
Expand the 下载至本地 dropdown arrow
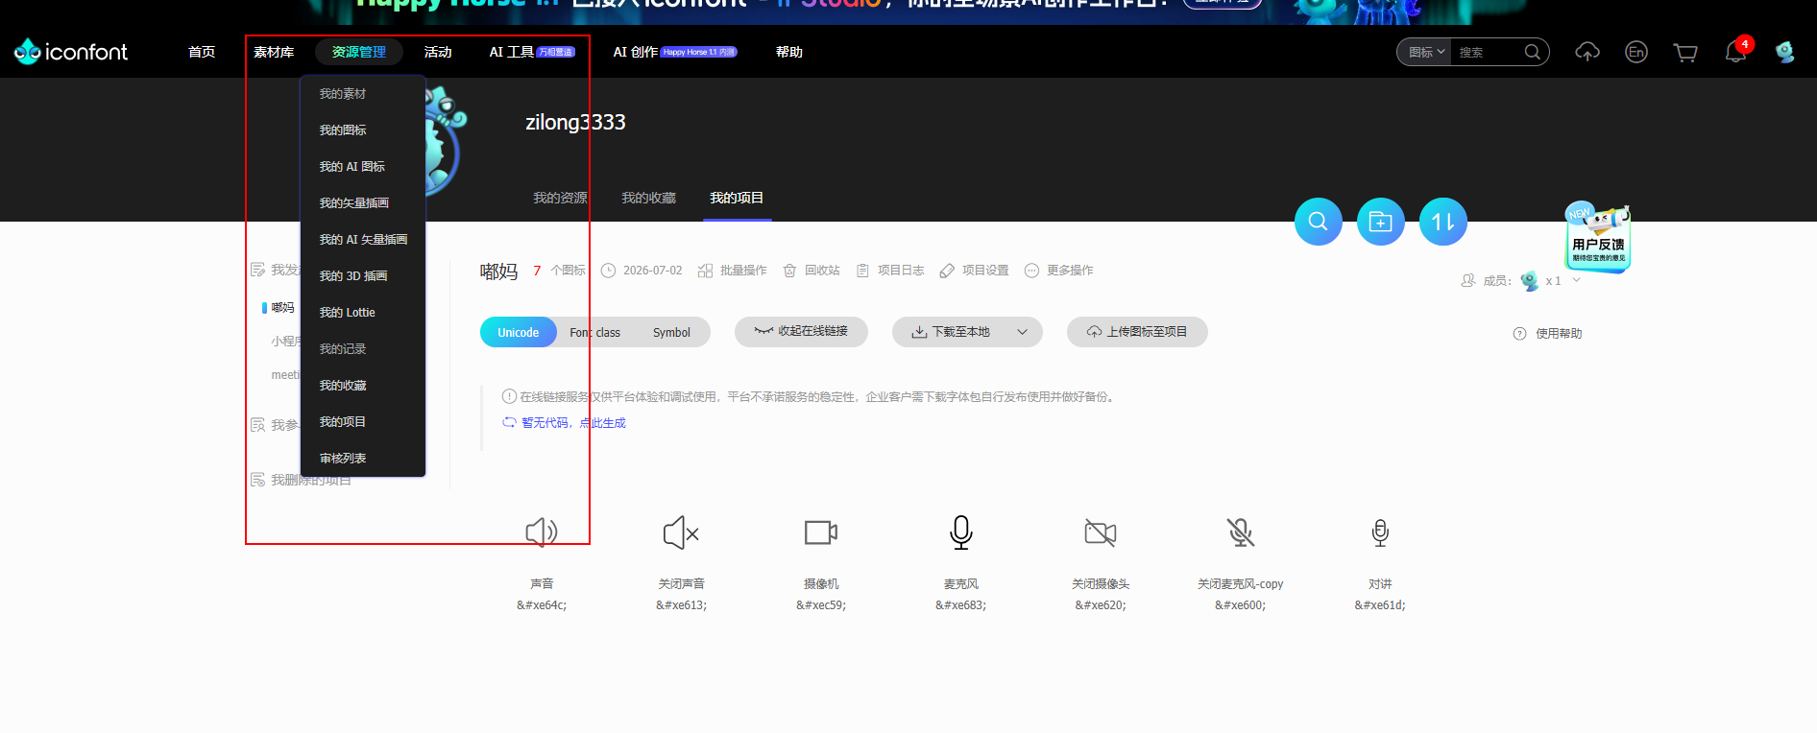click(x=1023, y=332)
